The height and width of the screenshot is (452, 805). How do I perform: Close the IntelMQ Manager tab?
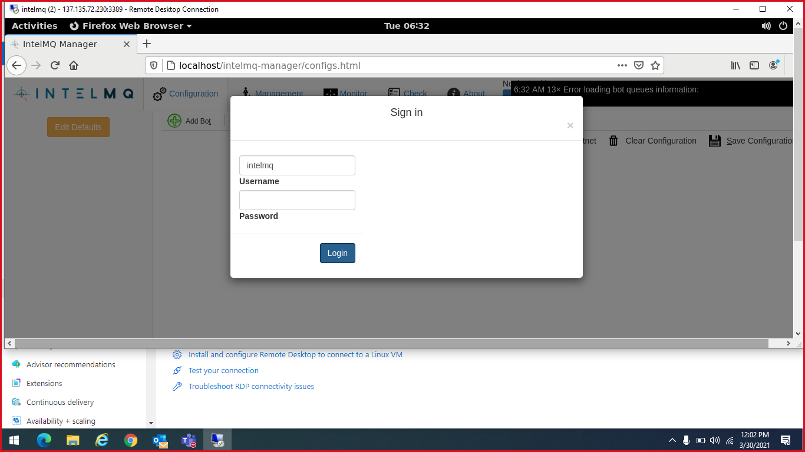[127, 44]
